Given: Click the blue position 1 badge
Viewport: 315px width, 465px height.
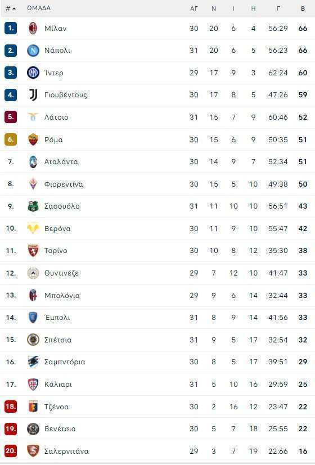Looking at the screenshot, I should pos(11,28).
